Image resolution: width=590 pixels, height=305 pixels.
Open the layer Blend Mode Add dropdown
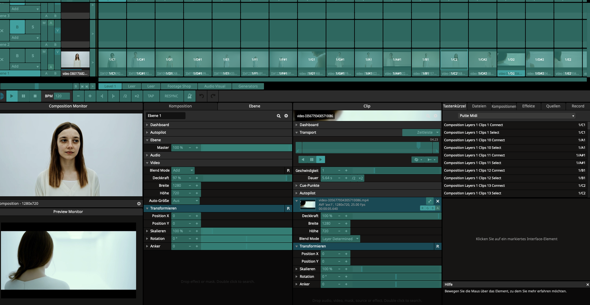(x=183, y=170)
